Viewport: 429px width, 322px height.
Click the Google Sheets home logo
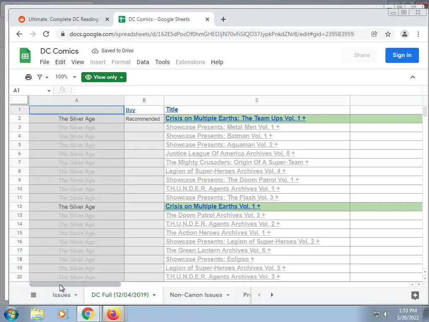click(25, 56)
